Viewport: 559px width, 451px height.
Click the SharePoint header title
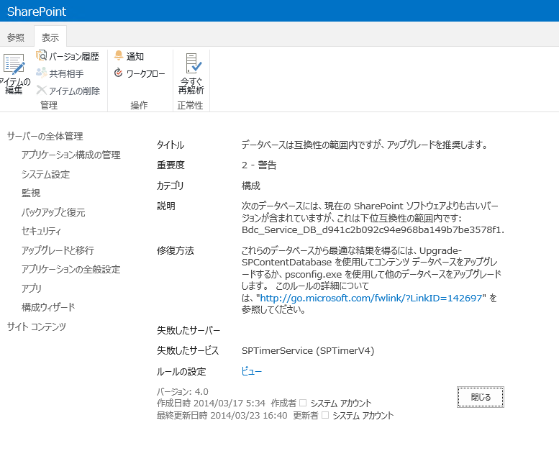tap(37, 12)
